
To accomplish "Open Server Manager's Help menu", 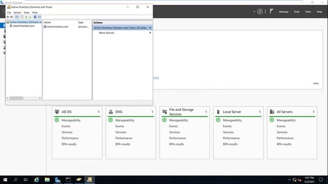I will click(319, 12).
